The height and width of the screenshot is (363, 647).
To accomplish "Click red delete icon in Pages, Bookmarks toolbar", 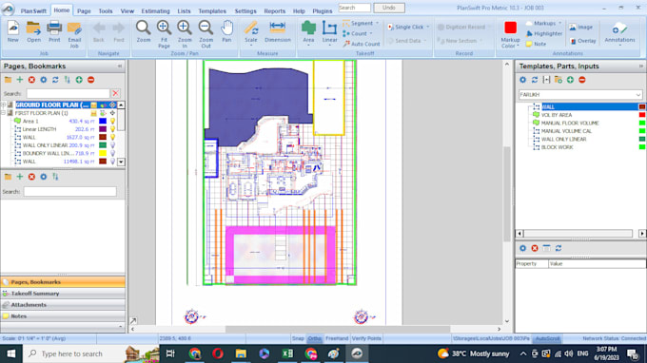I will tap(31, 80).
